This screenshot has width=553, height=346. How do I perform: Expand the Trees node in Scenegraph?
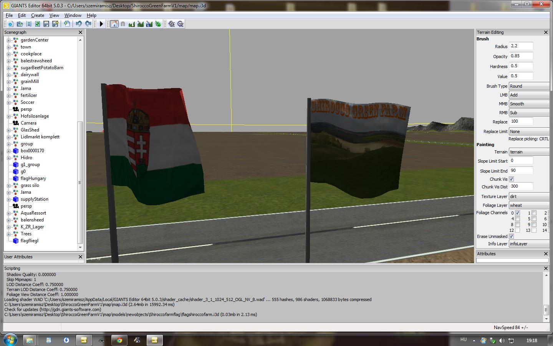pyautogui.click(x=8, y=234)
